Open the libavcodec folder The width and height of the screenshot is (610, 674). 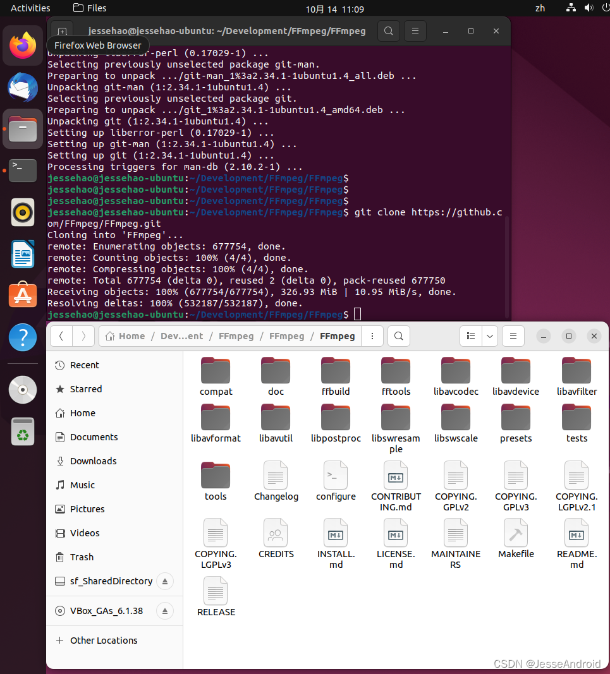click(x=456, y=376)
